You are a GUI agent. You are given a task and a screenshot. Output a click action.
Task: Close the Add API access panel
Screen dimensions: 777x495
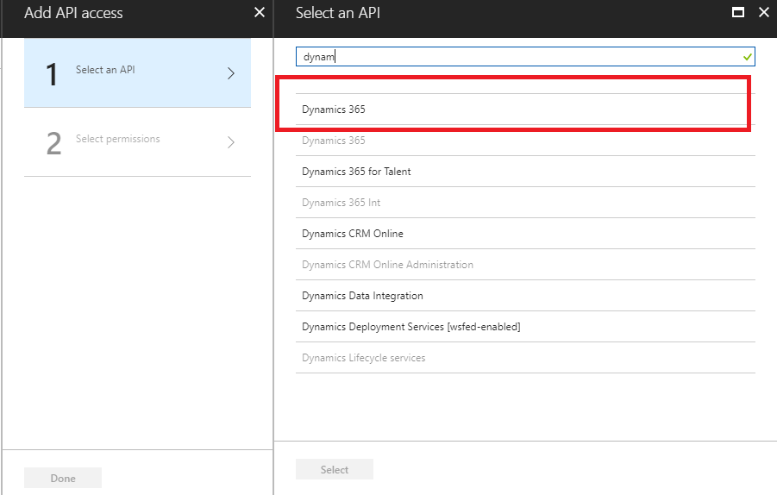pyautogui.click(x=260, y=13)
